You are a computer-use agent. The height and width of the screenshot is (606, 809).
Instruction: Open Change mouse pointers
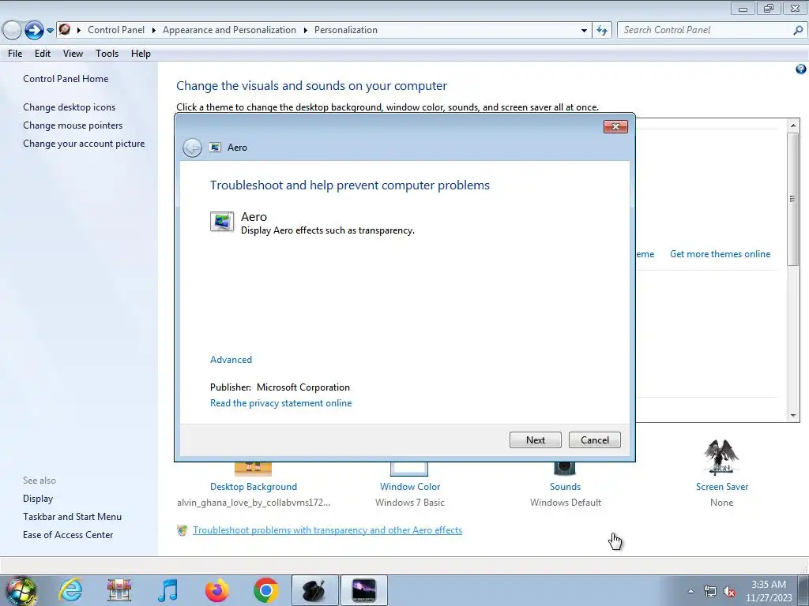[x=73, y=125]
